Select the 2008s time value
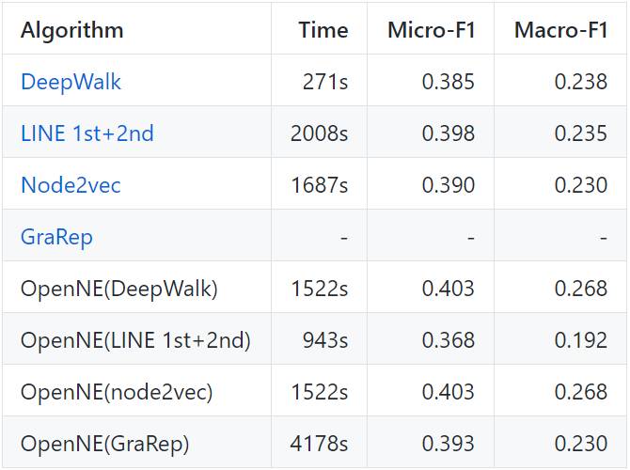 coord(320,133)
